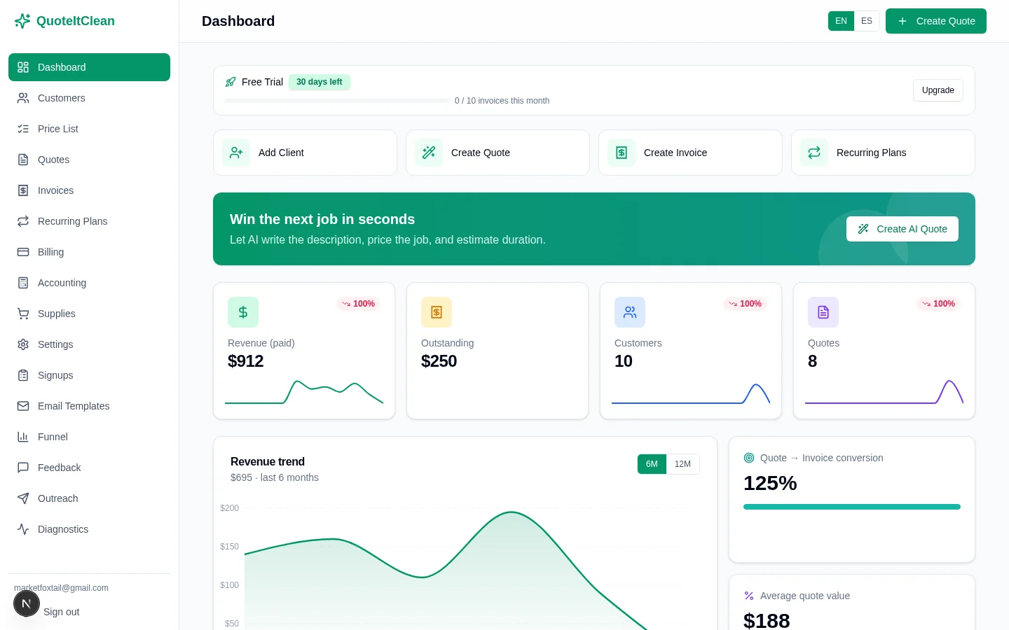Click the repeat icon on Recurring Plans card
Viewport: 1009px width, 630px height.
(x=814, y=153)
